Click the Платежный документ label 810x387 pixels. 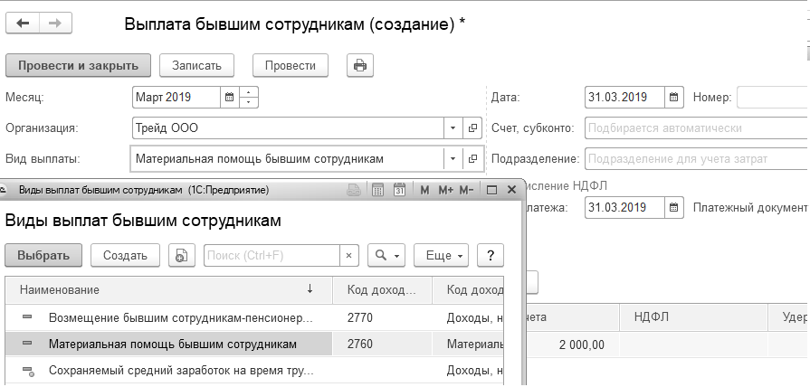749,207
